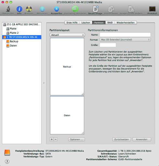This screenshot has height=166, width=159.
Task: Click the Aktivieren toolbar icon
Action: coord(42,9)
